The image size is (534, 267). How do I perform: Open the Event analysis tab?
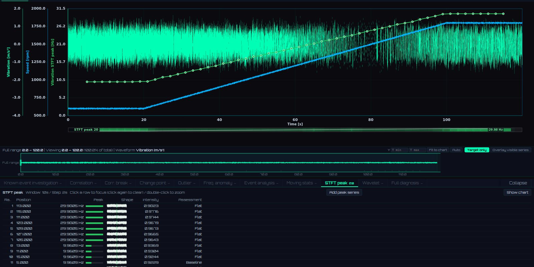click(261, 183)
